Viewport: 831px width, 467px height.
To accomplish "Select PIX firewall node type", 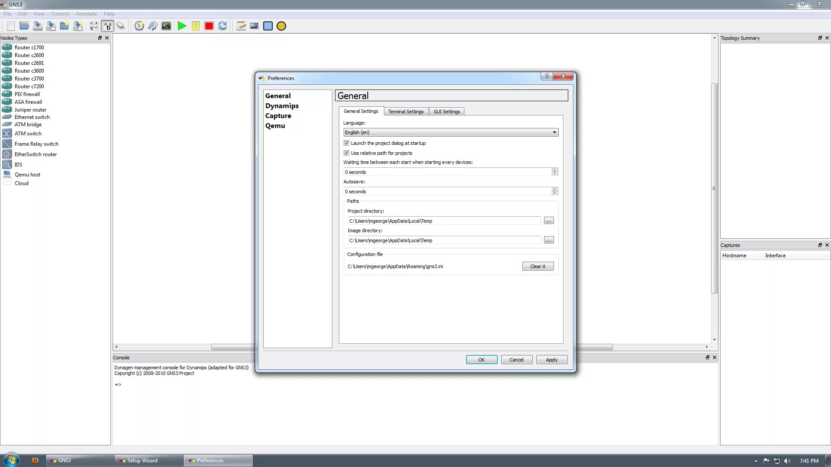I will 27,94.
